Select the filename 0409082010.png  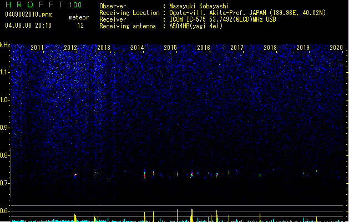coord(28,14)
